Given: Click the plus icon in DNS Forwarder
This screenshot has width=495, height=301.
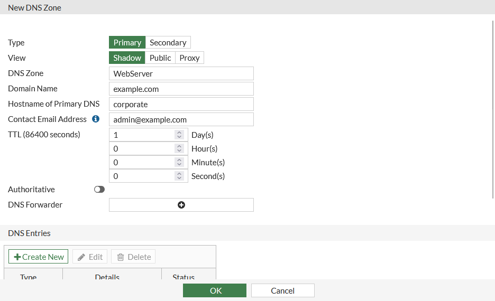Looking at the screenshot, I should 181,205.
